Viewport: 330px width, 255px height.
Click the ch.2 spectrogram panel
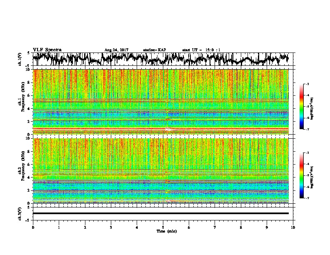(x=161, y=171)
